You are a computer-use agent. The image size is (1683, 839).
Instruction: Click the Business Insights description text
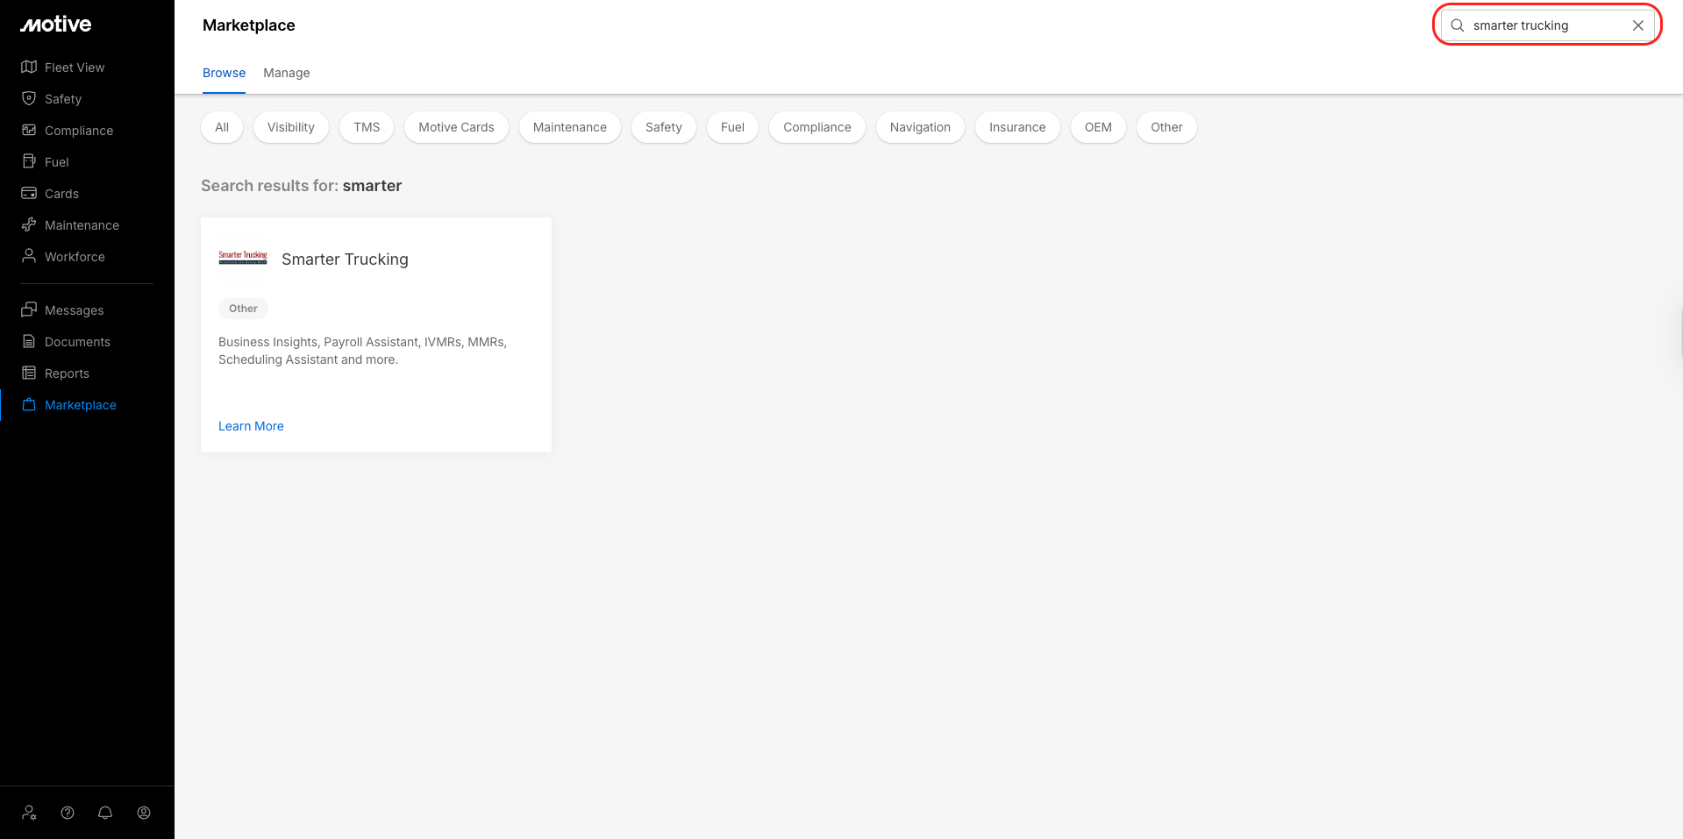[x=363, y=351]
